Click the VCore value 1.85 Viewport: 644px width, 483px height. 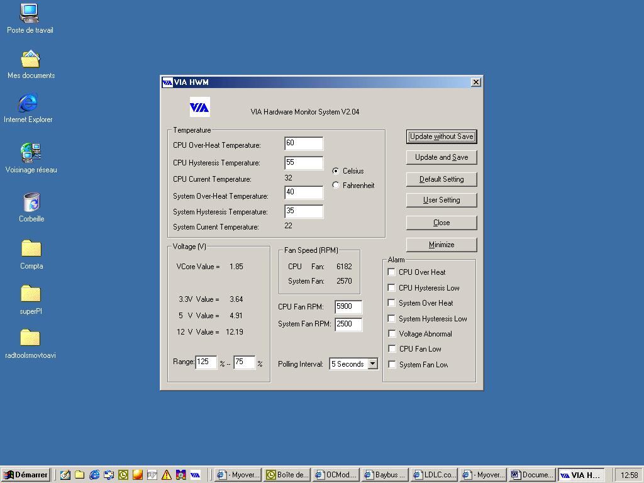click(x=236, y=267)
